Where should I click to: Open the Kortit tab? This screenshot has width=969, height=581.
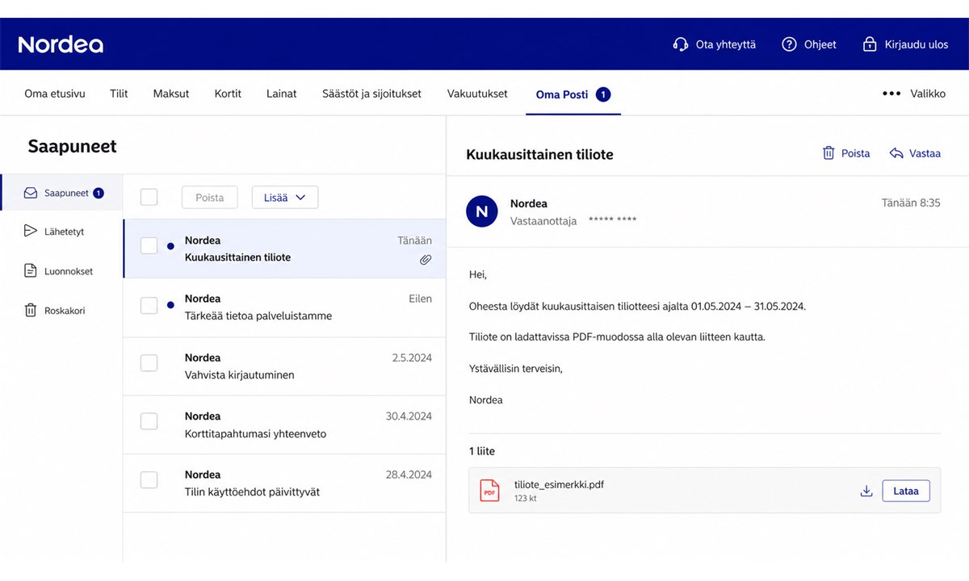pyautogui.click(x=228, y=94)
